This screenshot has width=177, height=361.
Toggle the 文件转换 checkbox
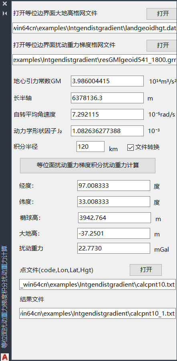click(x=130, y=148)
